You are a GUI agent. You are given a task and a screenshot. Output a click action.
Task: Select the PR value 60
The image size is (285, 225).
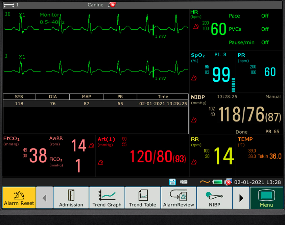(x=270, y=72)
